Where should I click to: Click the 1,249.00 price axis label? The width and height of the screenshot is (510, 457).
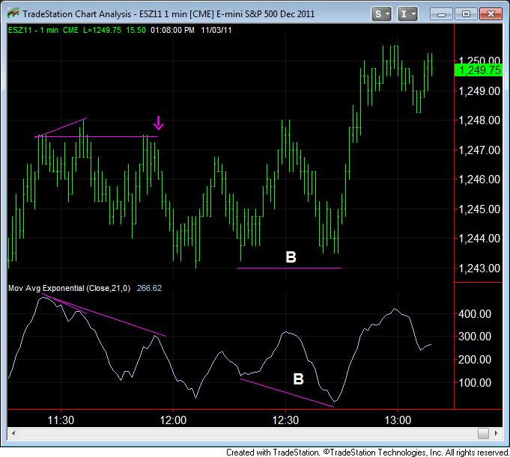click(x=479, y=91)
